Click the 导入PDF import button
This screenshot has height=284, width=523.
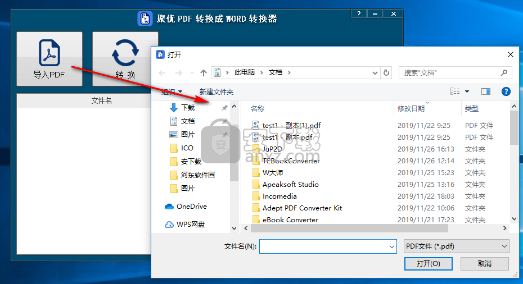tap(49, 59)
